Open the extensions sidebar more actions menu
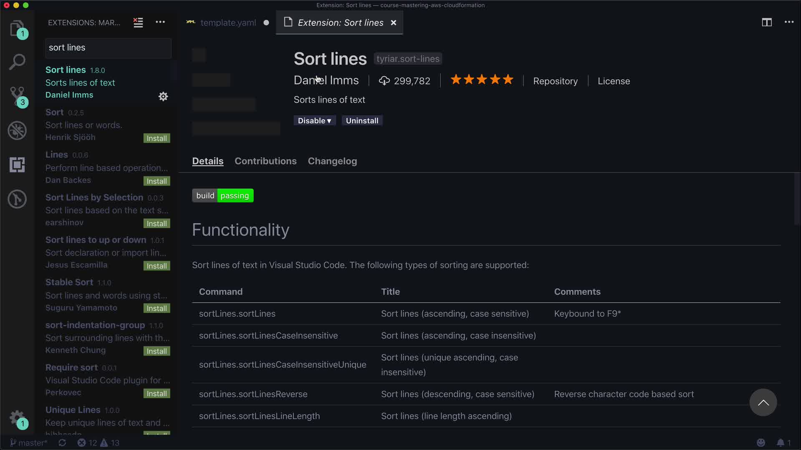The width and height of the screenshot is (801, 450). tap(160, 22)
